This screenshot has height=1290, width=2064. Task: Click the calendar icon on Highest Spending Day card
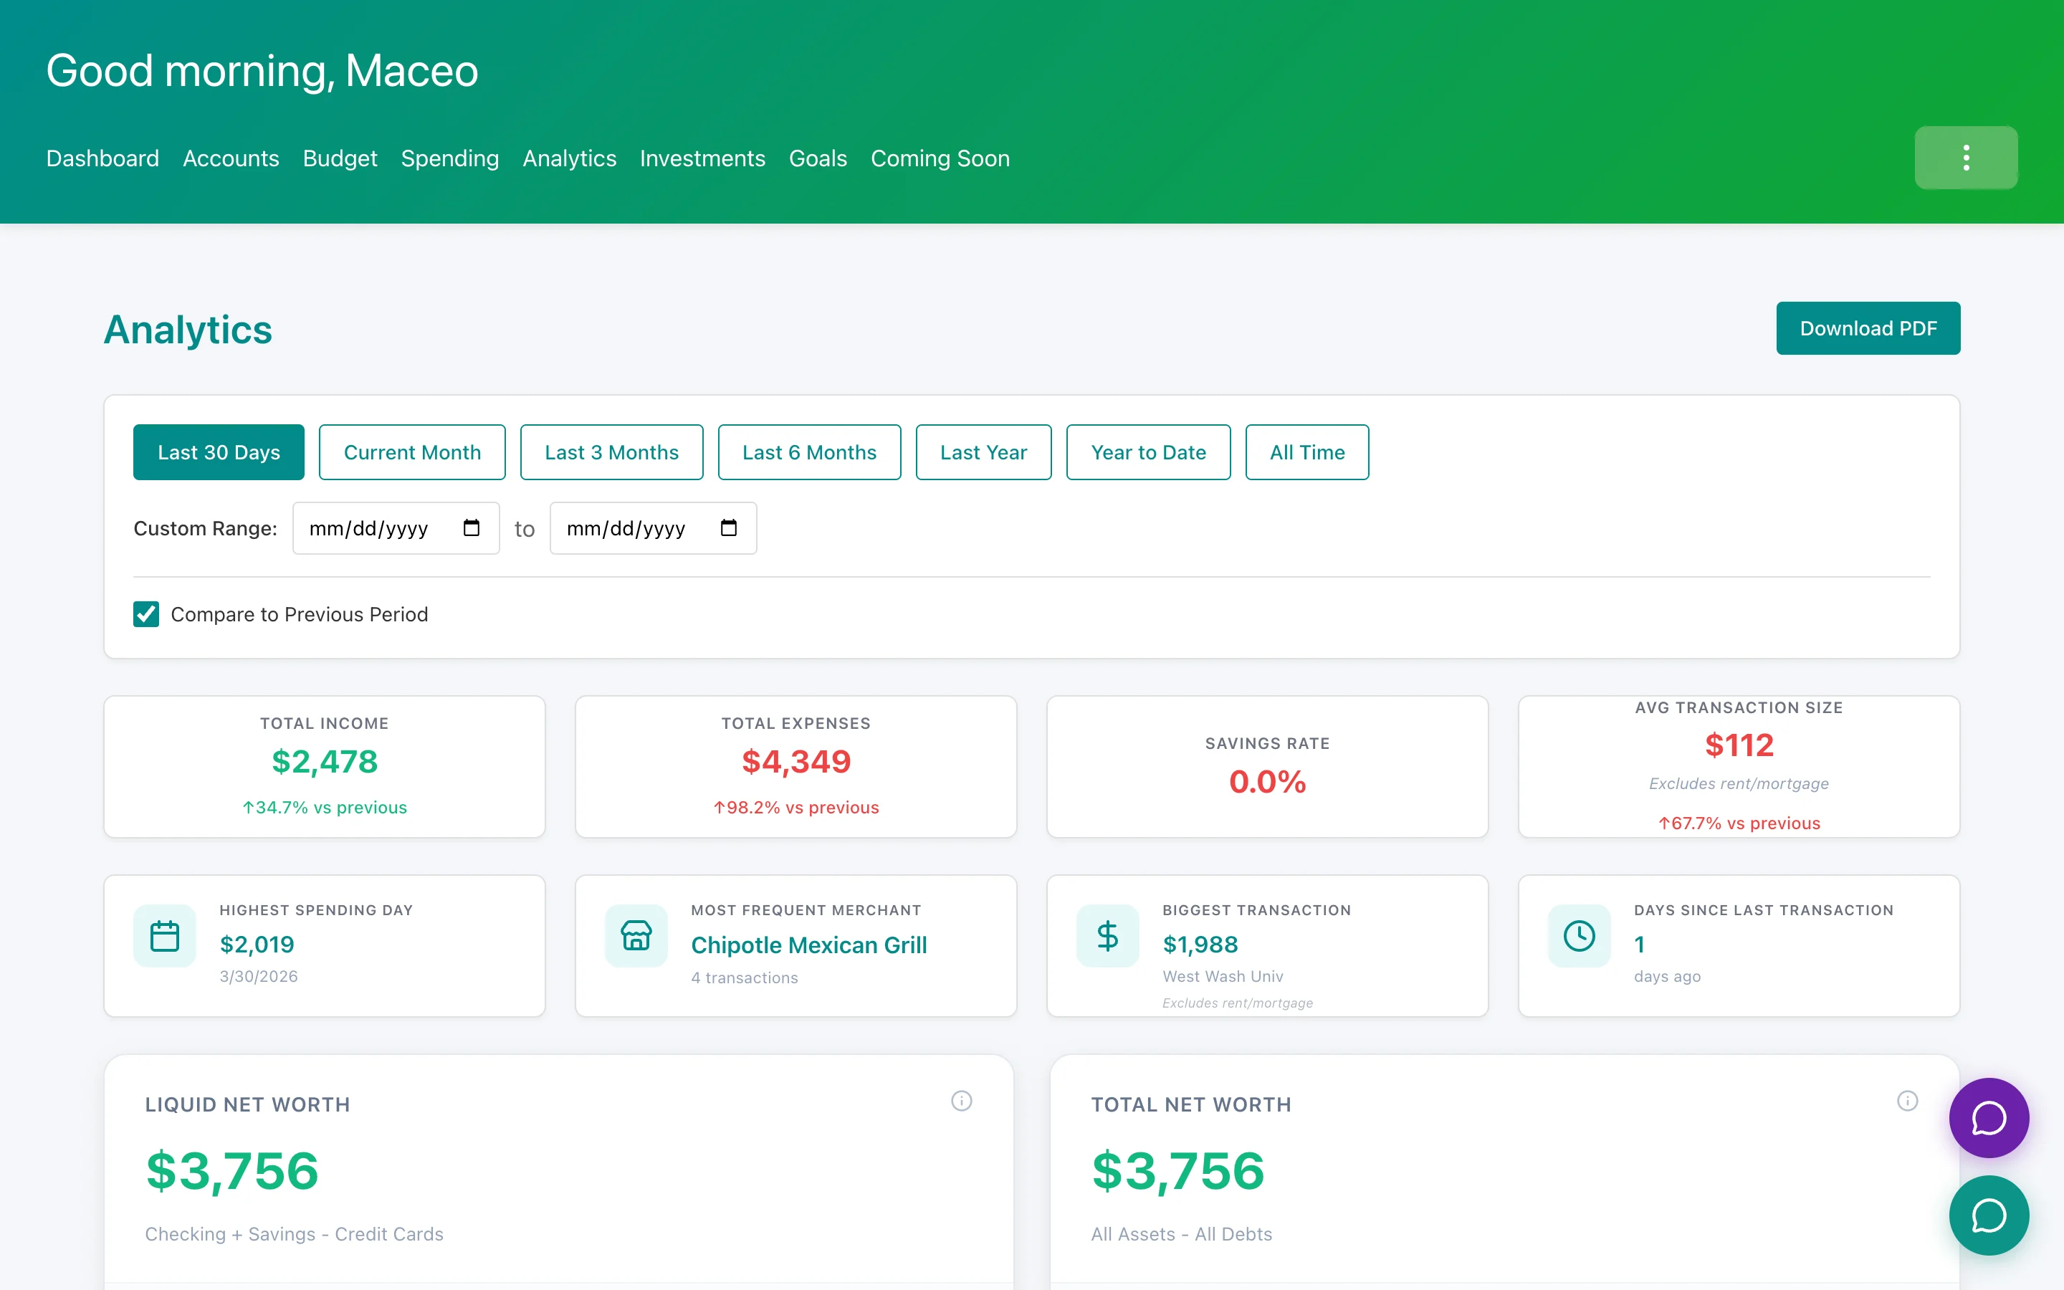pos(163,935)
